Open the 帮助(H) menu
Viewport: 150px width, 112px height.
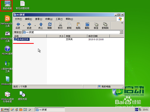point(69,19)
